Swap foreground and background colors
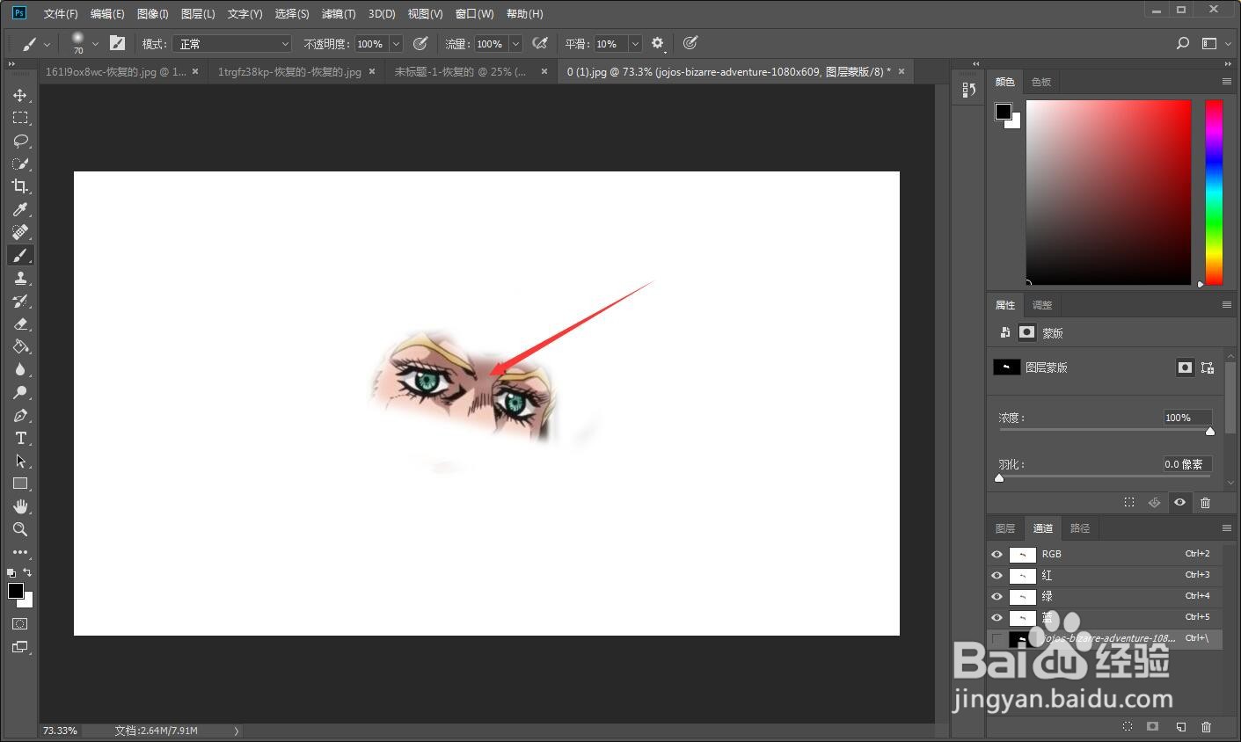 pyautogui.click(x=28, y=572)
